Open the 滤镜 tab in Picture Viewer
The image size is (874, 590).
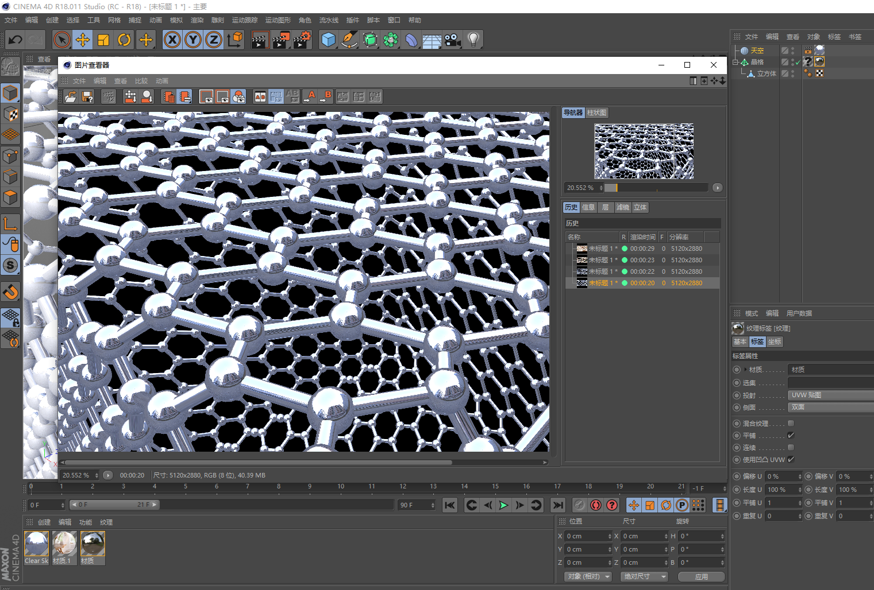[x=623, y=207]
